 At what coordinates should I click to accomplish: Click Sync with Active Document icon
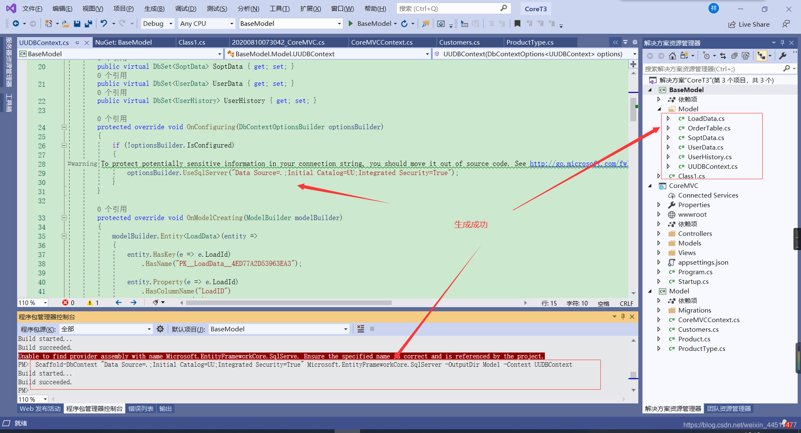point(723,55)
